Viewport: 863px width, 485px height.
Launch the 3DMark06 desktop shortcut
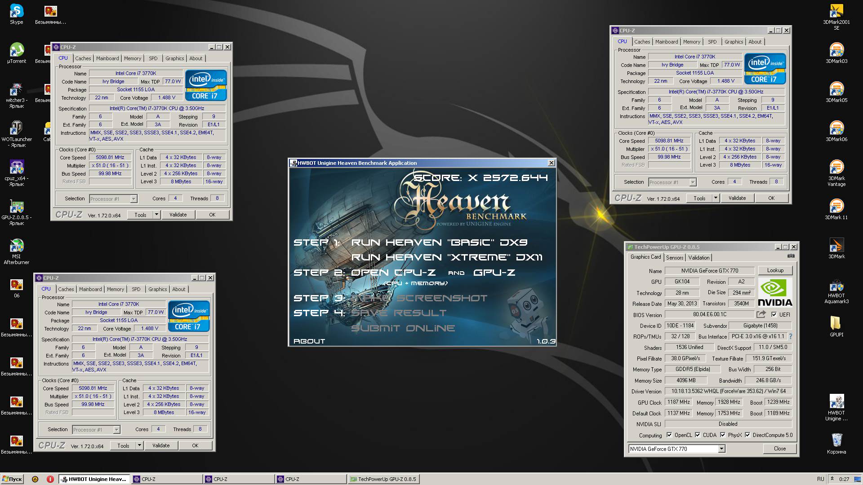(836, 131)
